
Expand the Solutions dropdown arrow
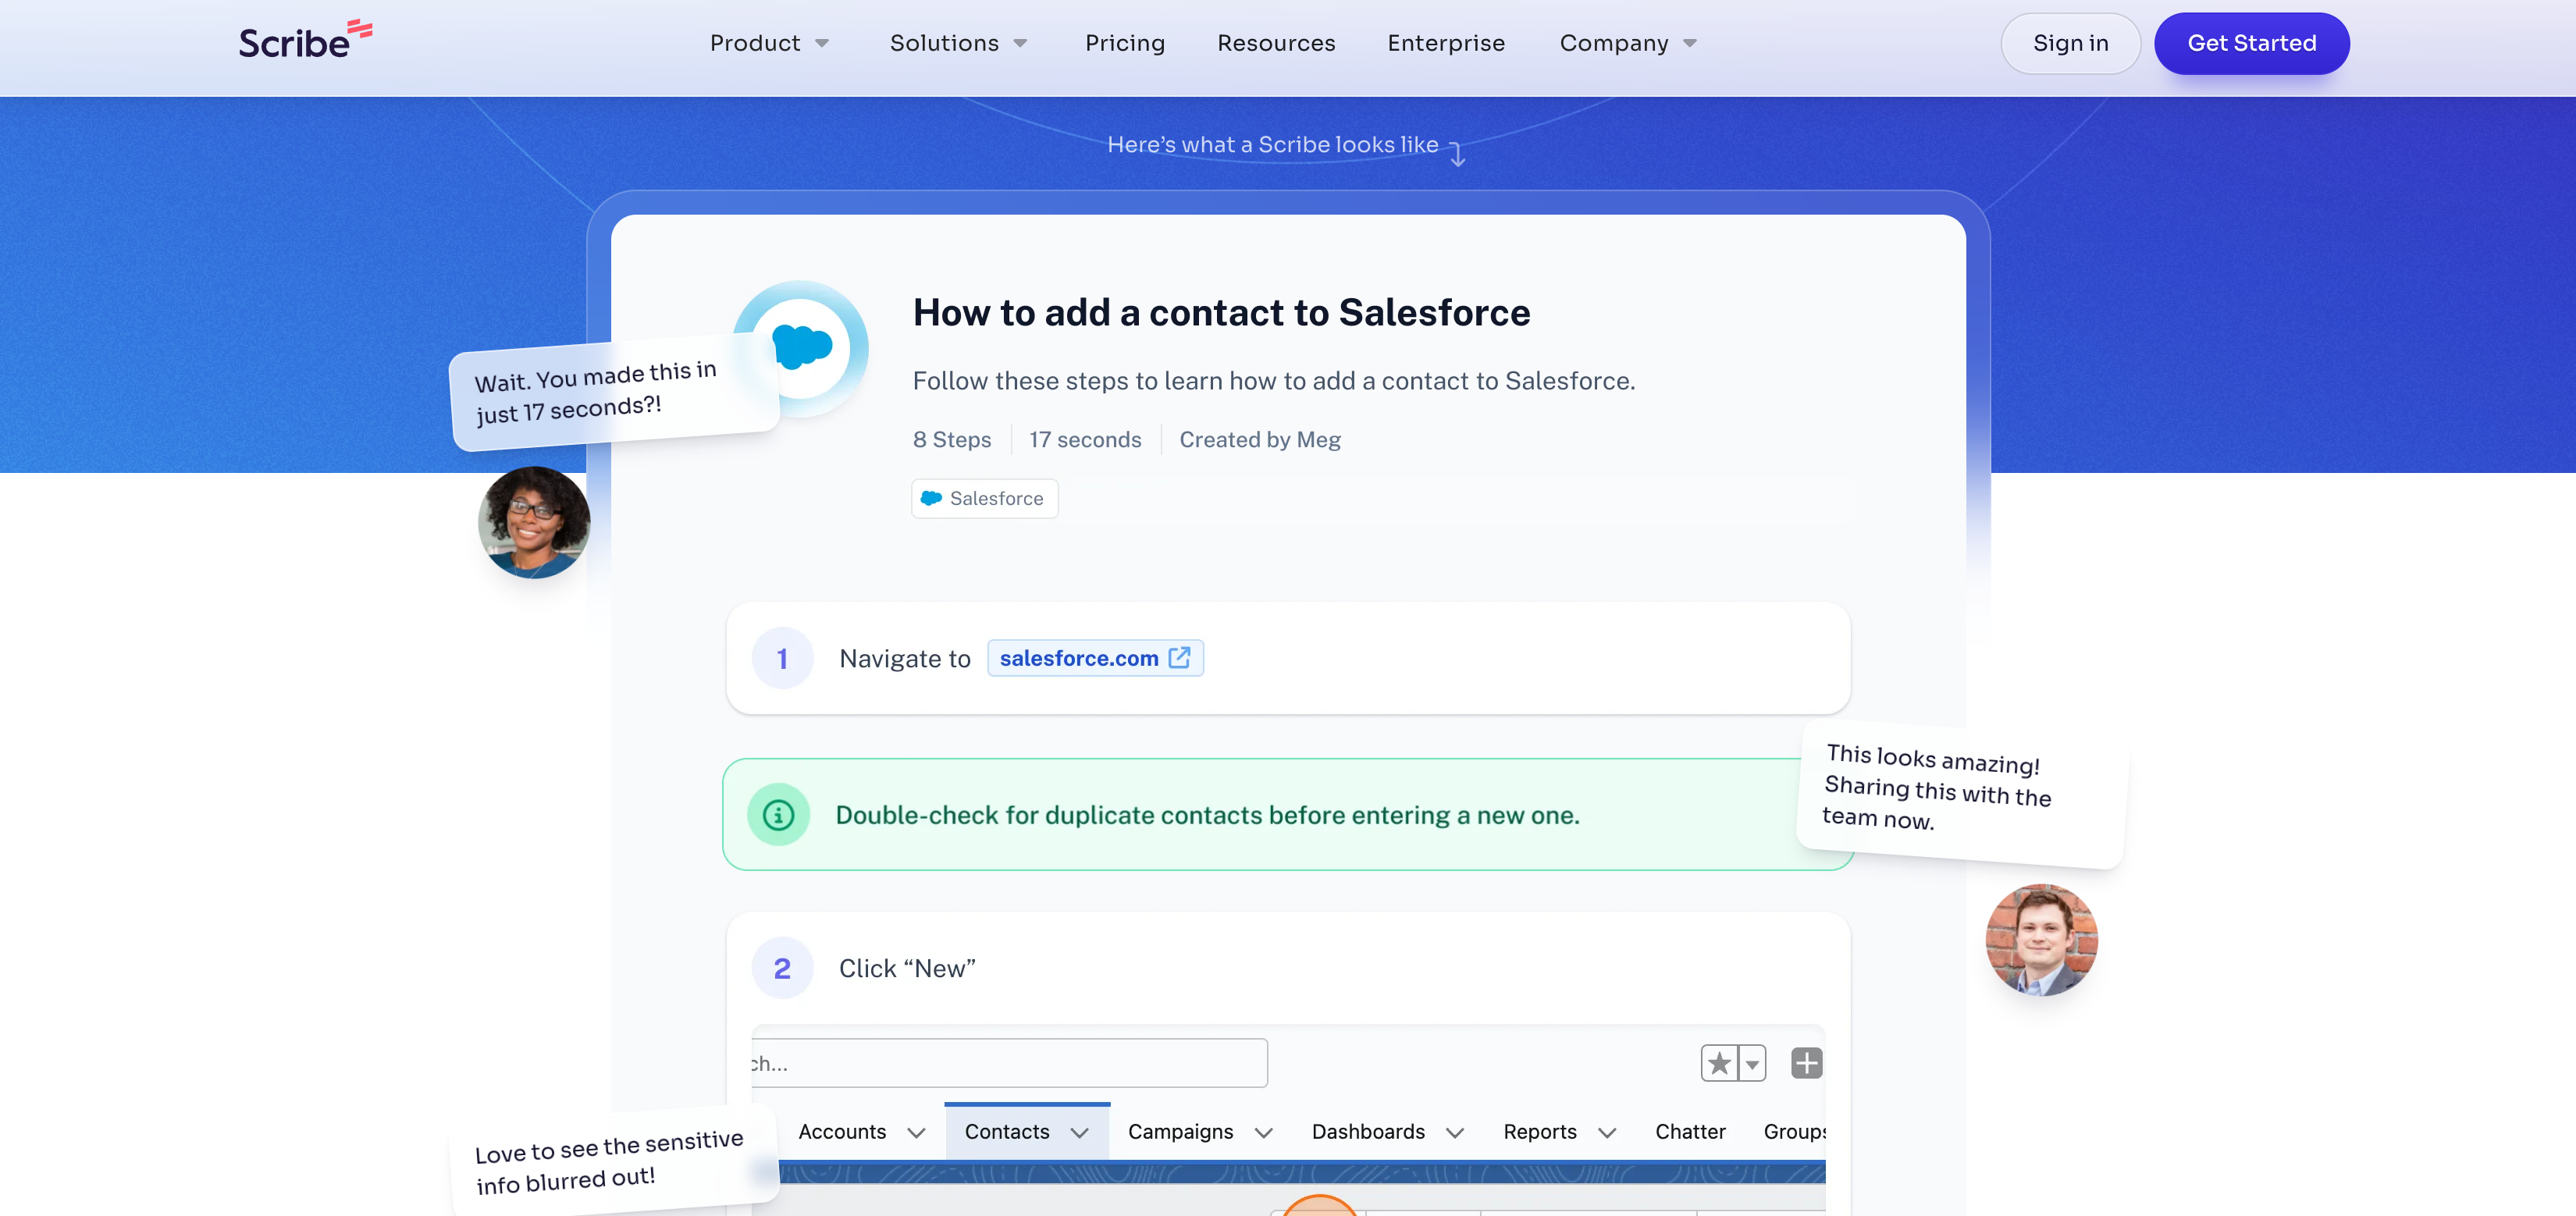[x=1020, y=44]
